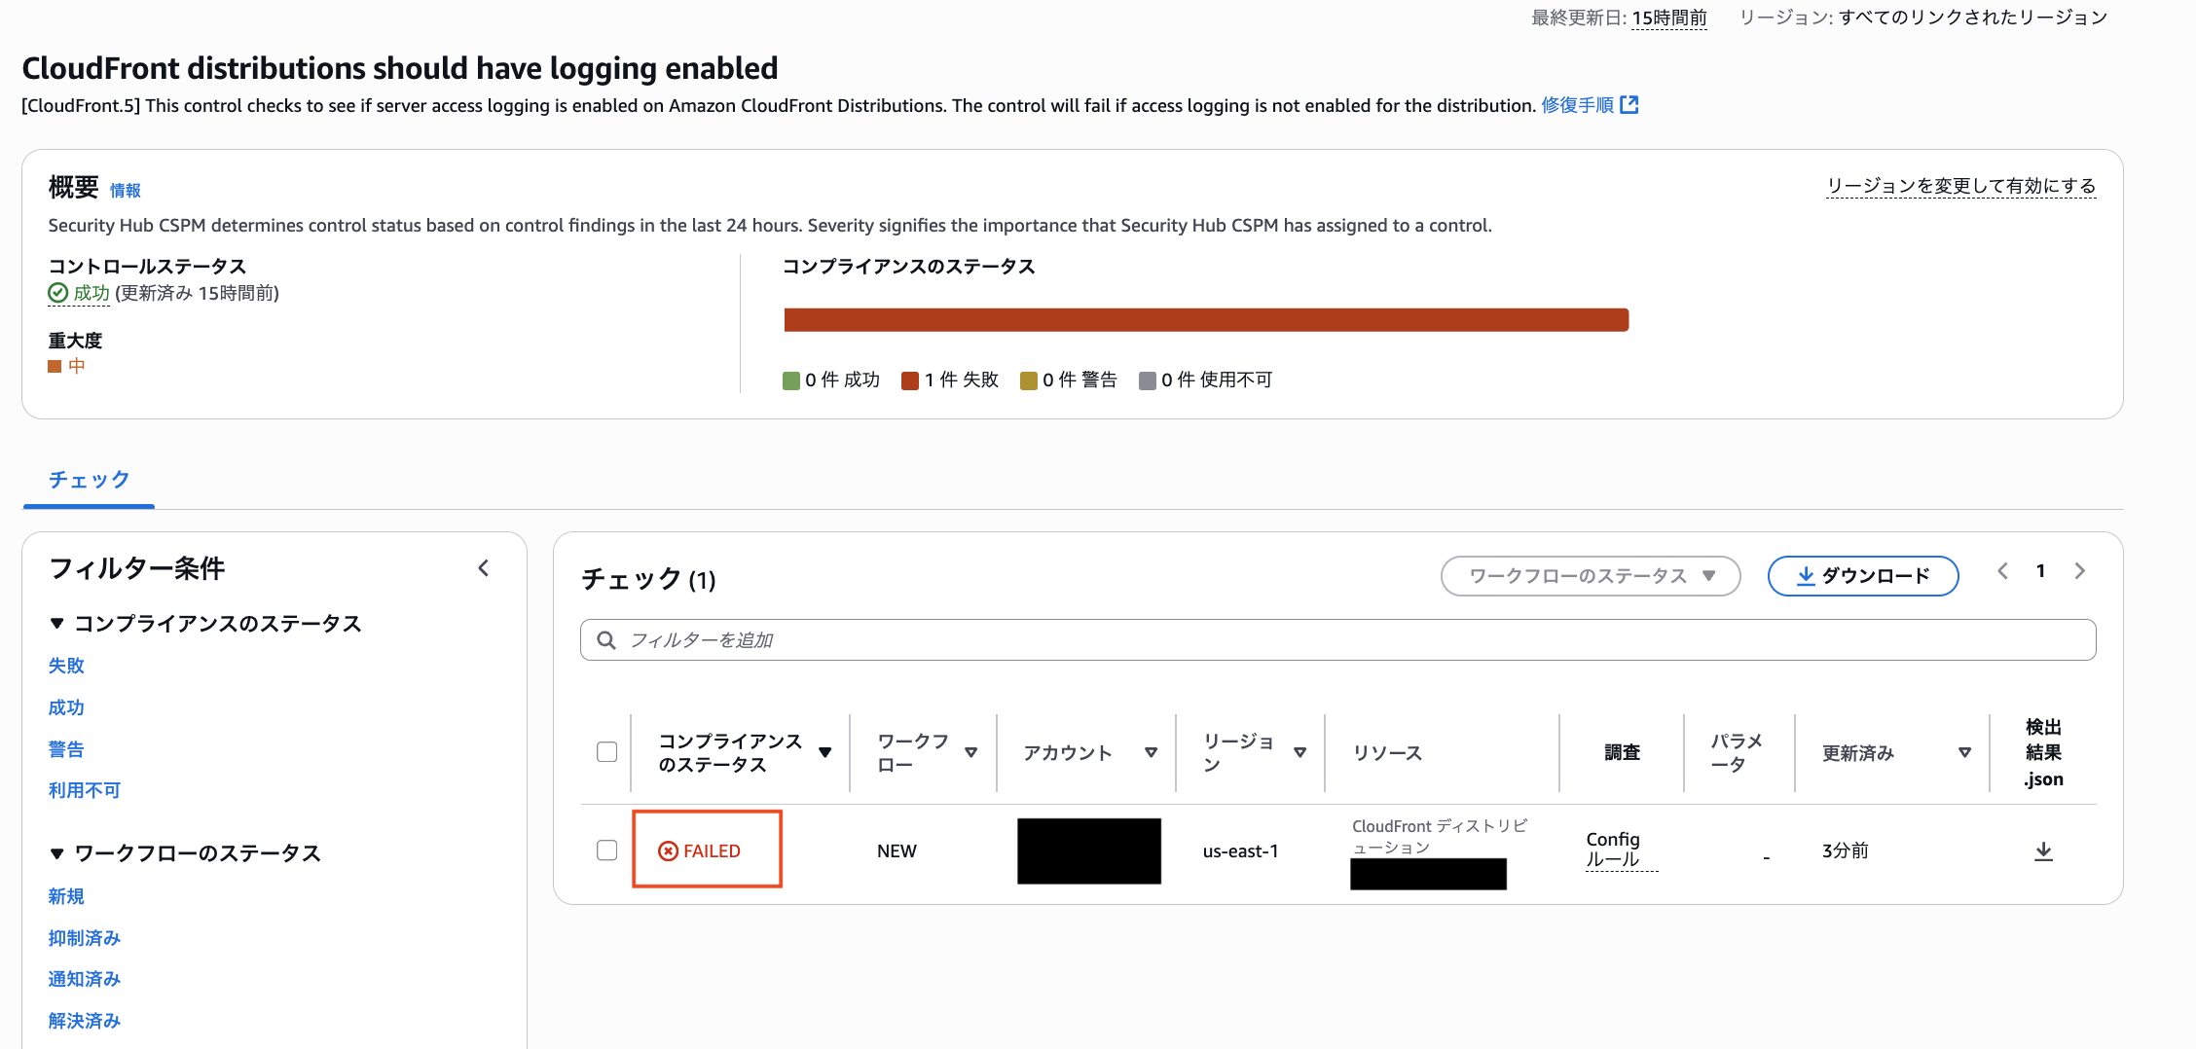The width and height of the screenshot is (2196, 1049).
Task: Click page number 1 in pagination
Action: (2040, 571)
